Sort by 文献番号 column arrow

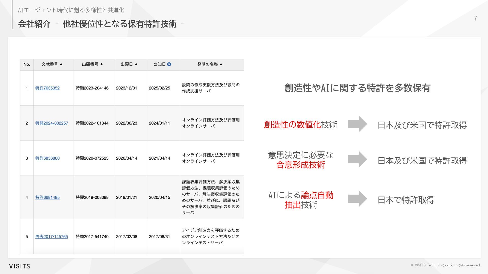pyautogui.click(x=61, y=64)
